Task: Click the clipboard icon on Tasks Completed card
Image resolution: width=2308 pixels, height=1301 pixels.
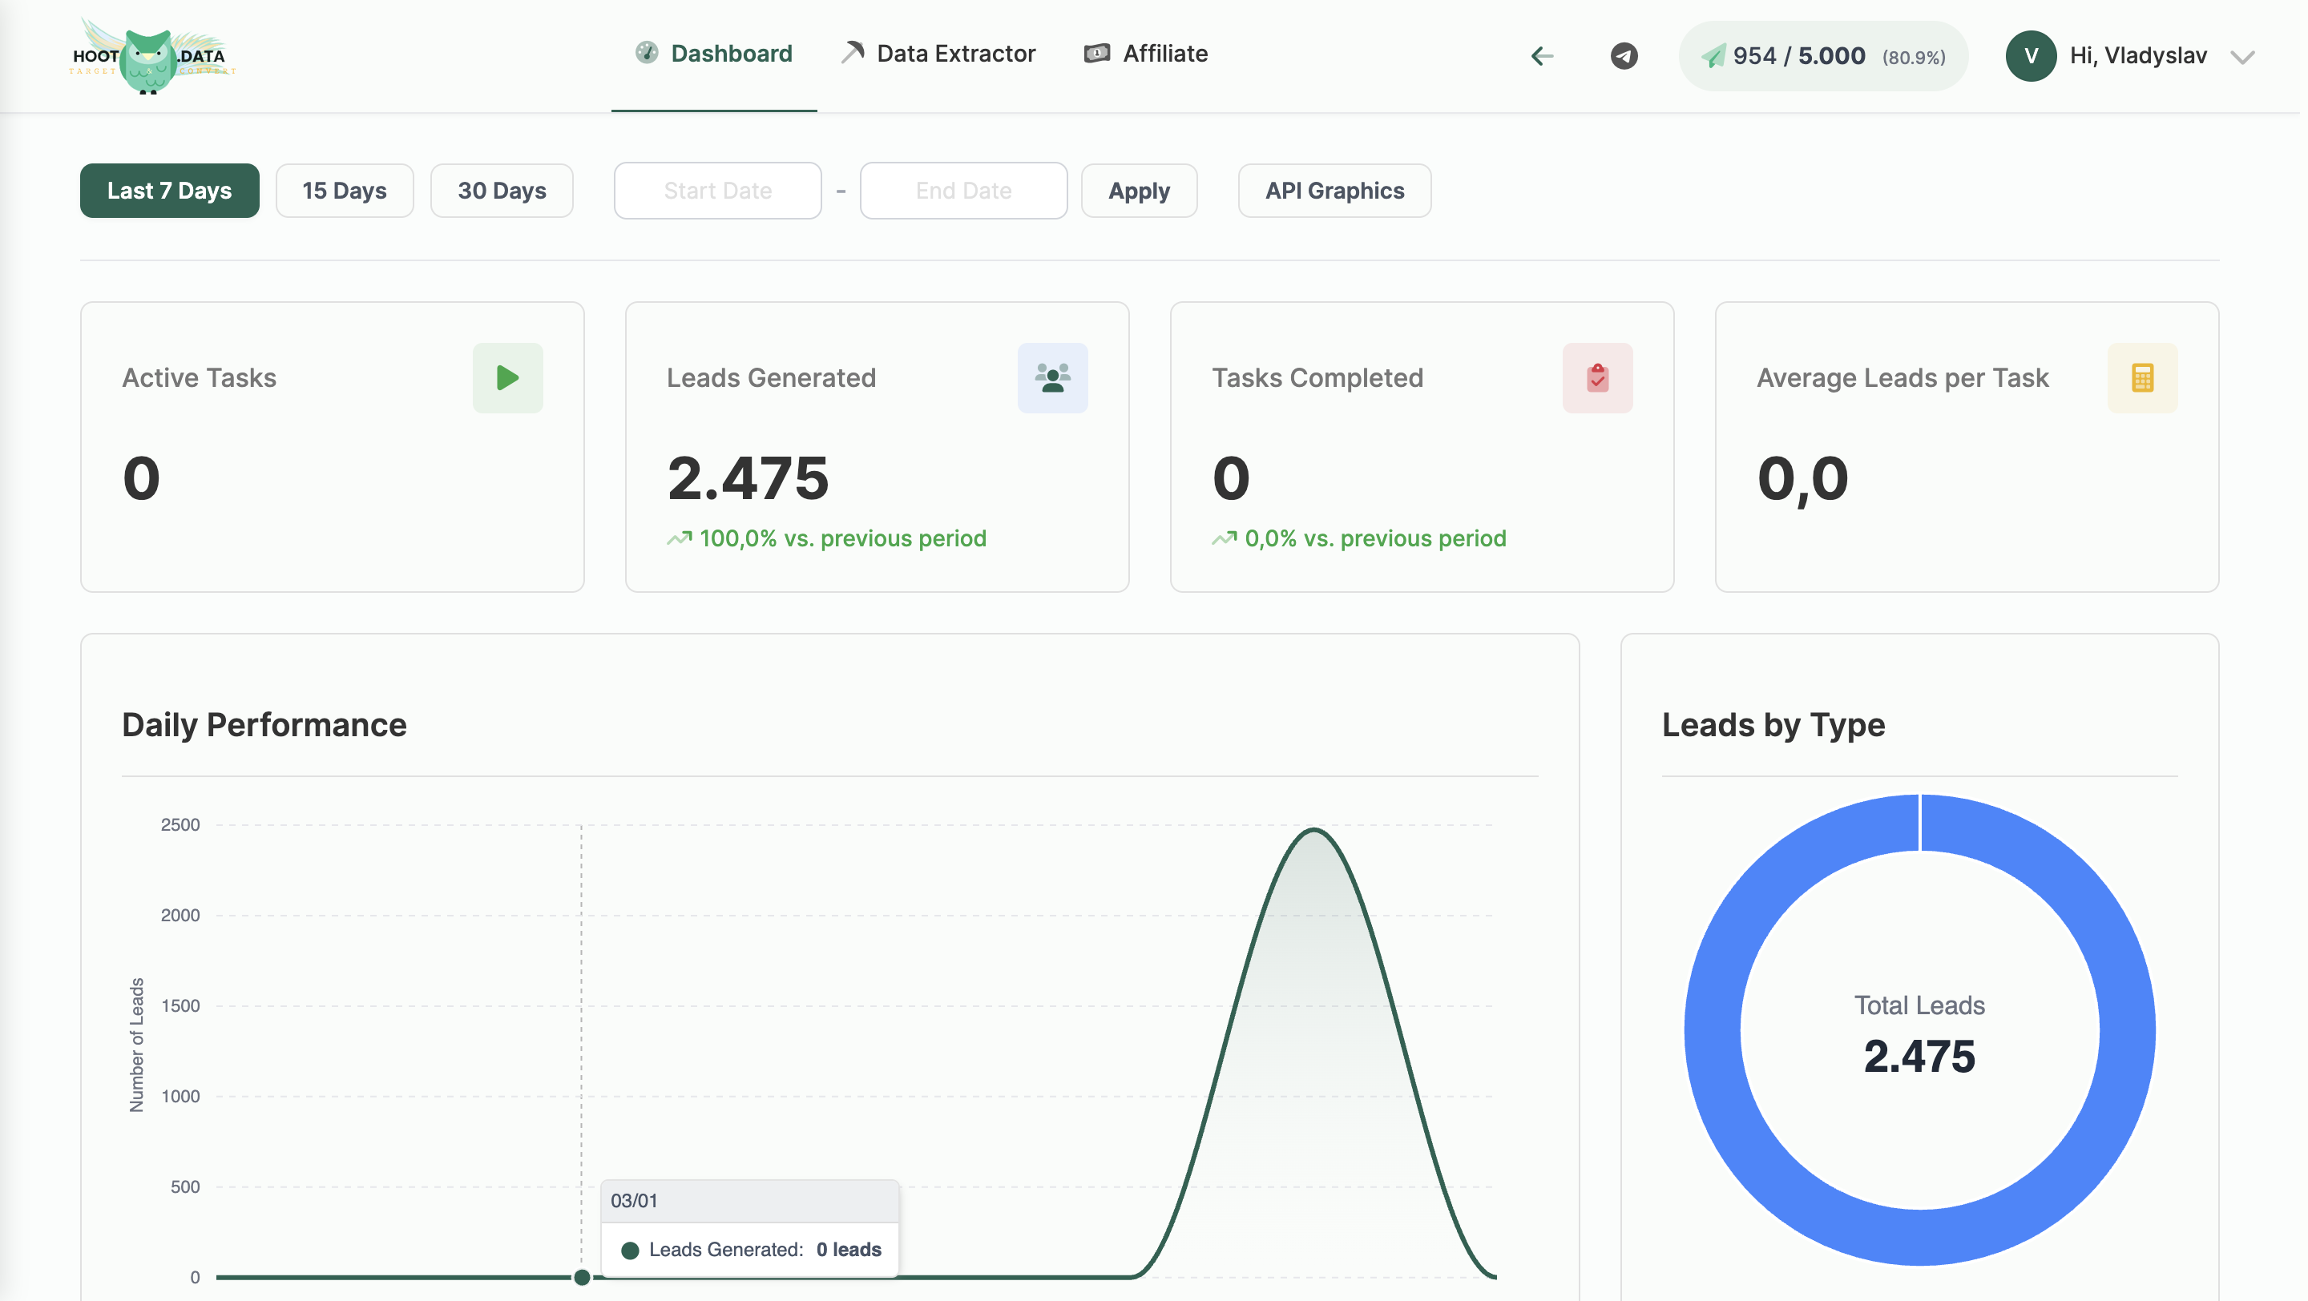Action: 1597,377
